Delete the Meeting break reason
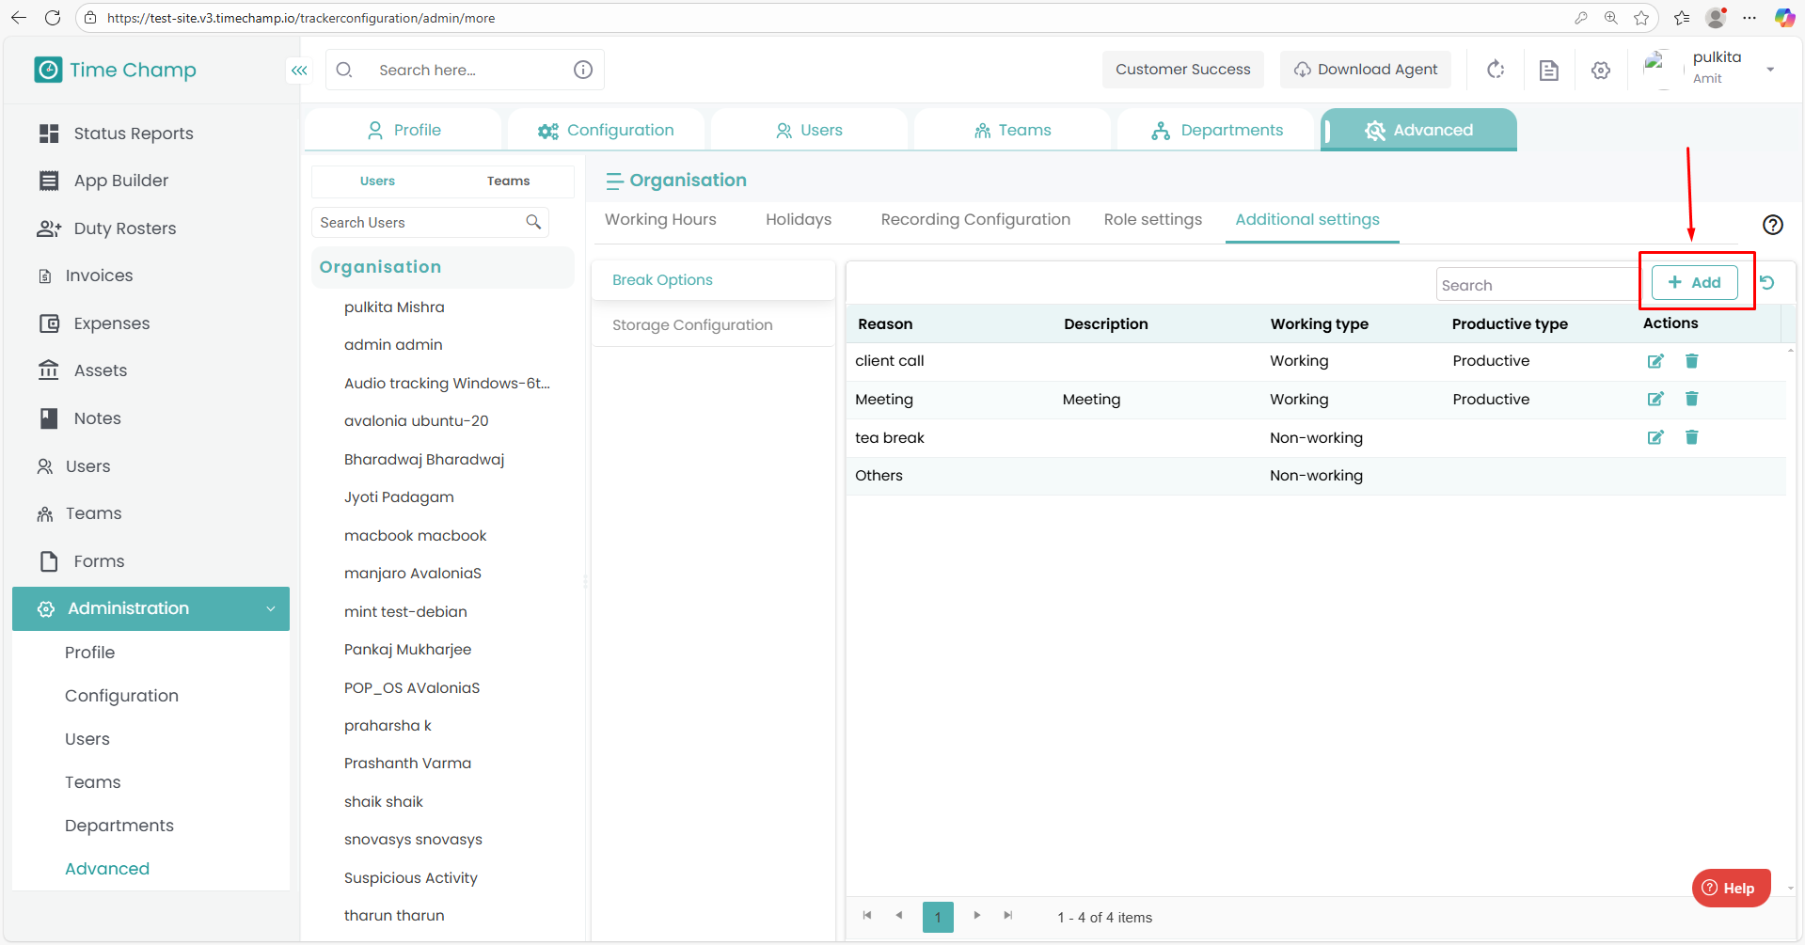The width and height of the screenshot is (1805, 945). tap(1691, 399)
